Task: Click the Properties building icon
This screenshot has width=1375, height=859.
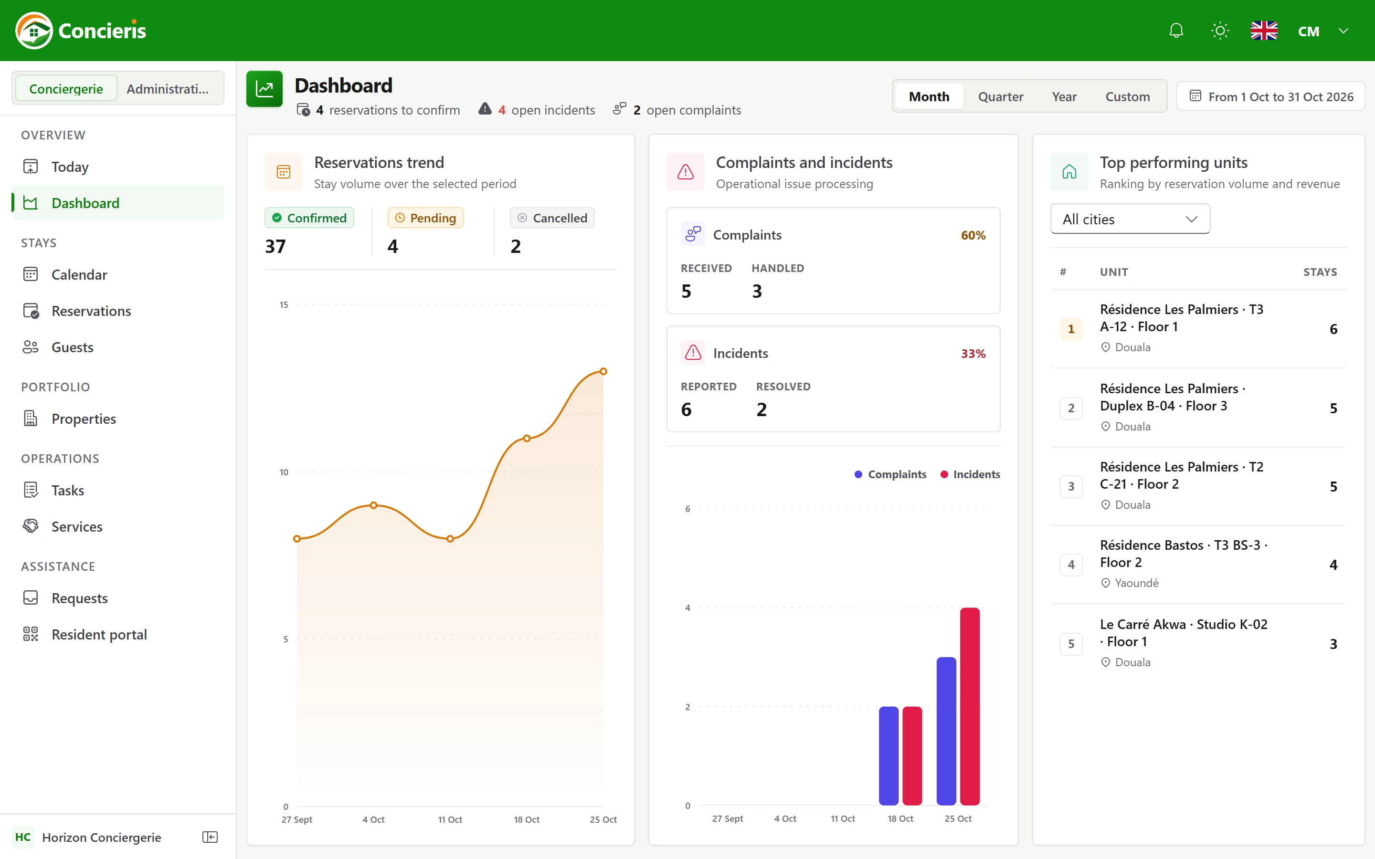Action: [x=31, y=419]
